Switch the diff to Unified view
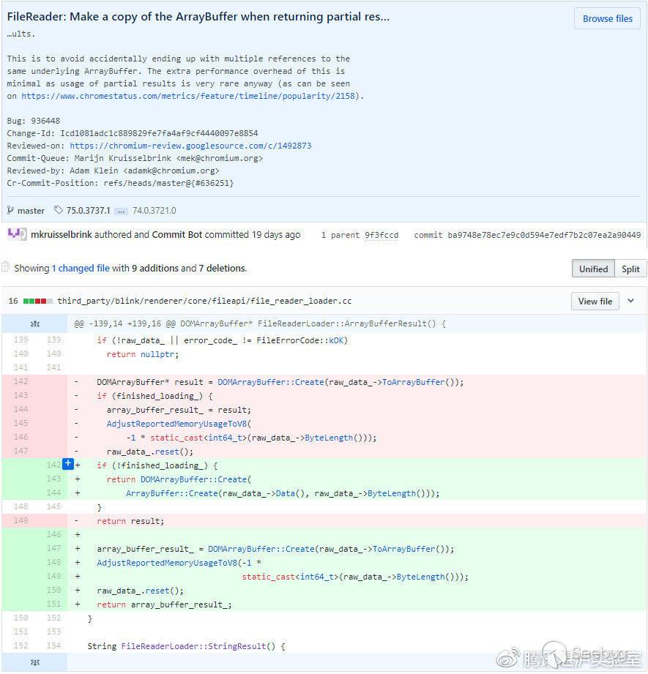Image resolution: width=648 pixels, height=674 pixels. [593, 269]
